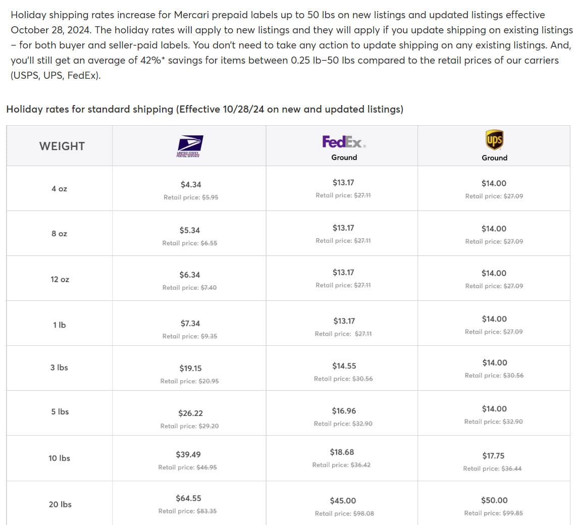Click the UPS shield logo

pyautogui.click(x=494, y=140)
